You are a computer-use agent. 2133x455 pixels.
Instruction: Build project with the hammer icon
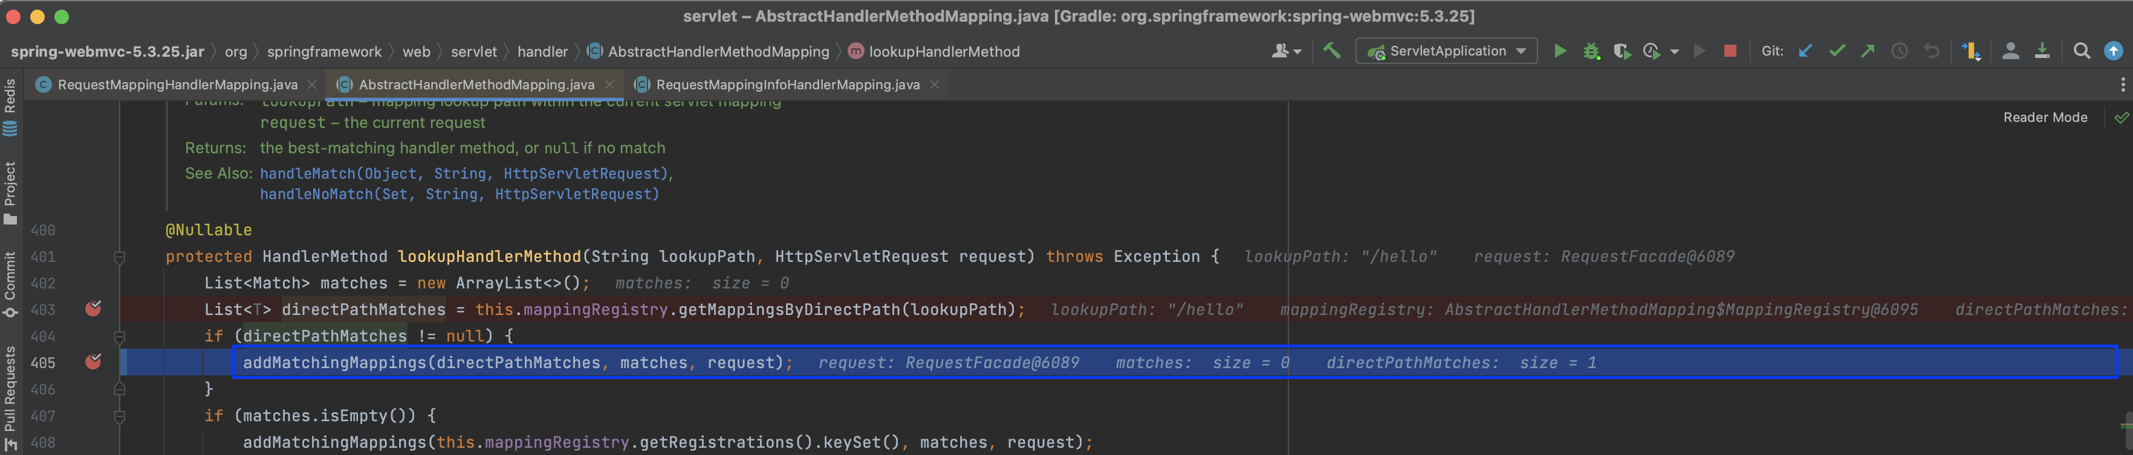(x=1333, y=51)
